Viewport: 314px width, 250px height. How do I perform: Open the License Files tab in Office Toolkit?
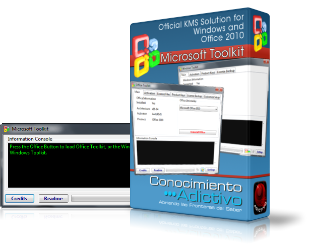(163, 94)
